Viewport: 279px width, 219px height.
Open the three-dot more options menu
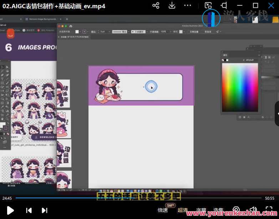[x=188, y=5]
